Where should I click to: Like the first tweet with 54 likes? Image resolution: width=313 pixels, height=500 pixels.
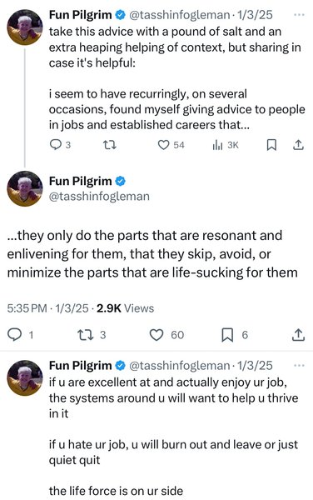pyautogui.click(x=171, y=145)
